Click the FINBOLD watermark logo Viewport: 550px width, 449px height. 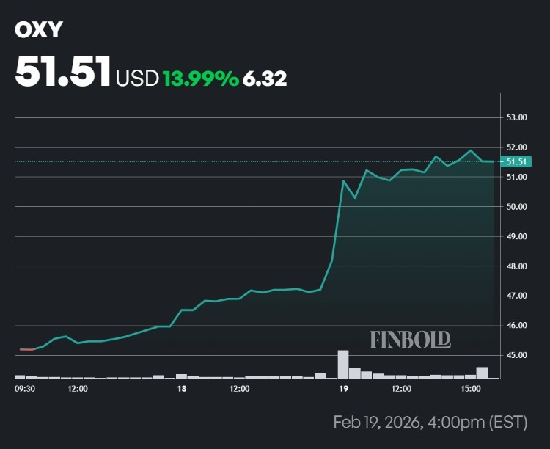point(410,339)
